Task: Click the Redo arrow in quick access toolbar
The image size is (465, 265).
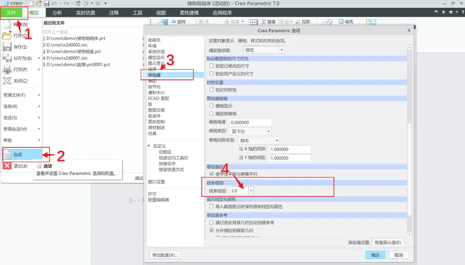Action: click(66, 3)
